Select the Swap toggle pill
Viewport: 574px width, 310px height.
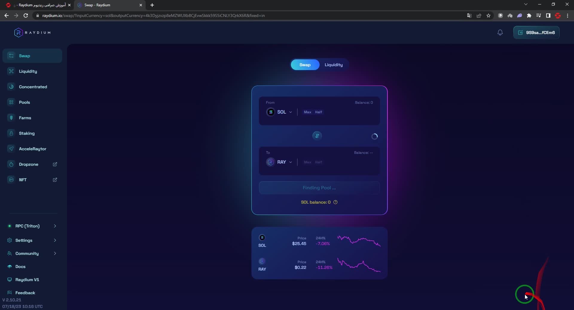tap(305, 65)
